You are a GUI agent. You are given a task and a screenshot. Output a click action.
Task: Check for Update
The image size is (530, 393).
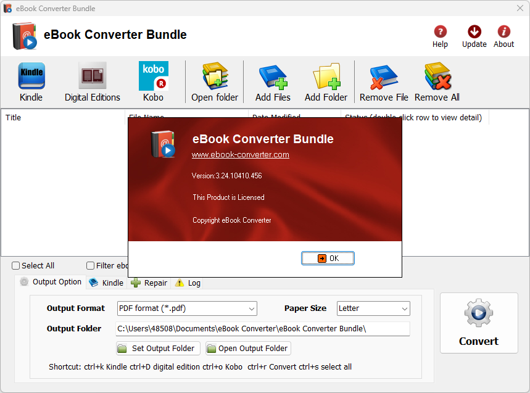(x=474, y=36)
